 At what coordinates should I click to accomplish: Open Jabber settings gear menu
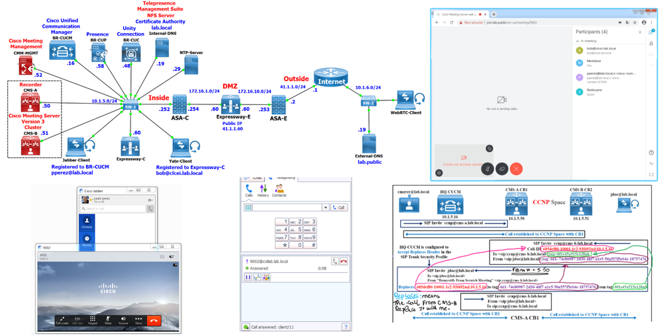click(x=150, y=200)
